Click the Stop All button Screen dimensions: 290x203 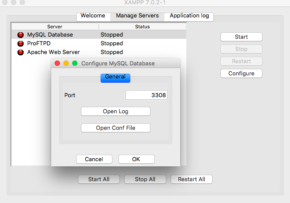(x=145, y=179)
